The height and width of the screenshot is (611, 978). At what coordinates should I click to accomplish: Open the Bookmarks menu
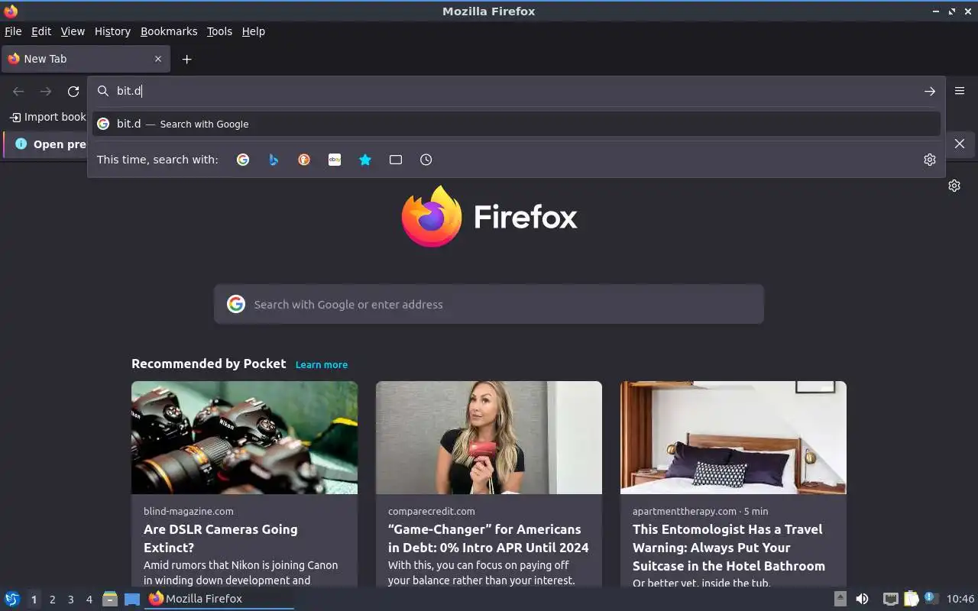169,31
